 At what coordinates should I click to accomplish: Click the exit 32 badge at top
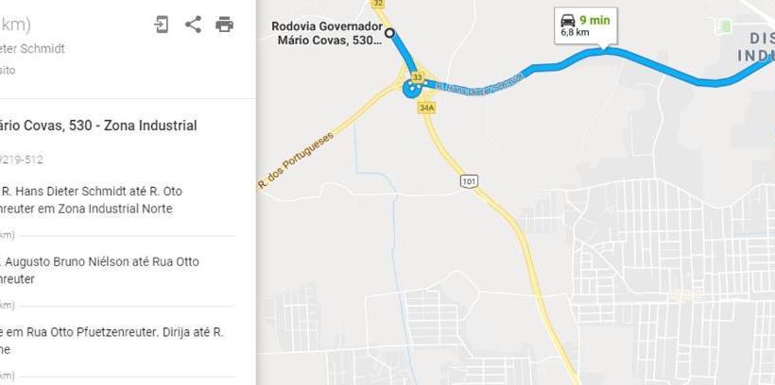tap(378, 4)
